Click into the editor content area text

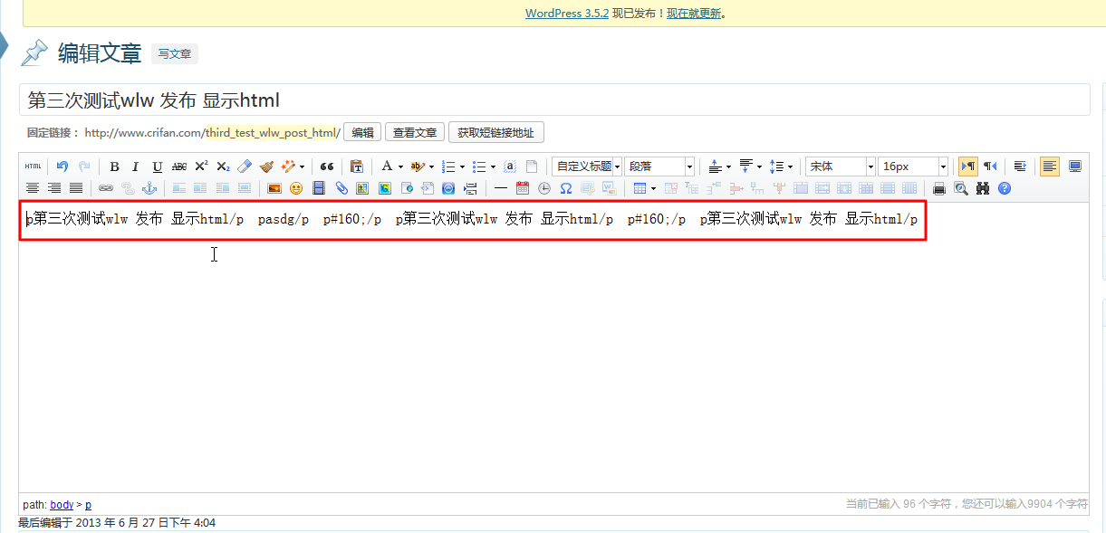pyautogui.click(x=471, y=219)
